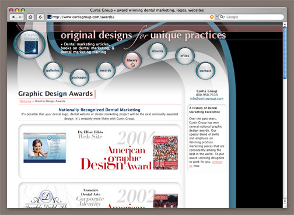
Task: Click the orange RSS icon in the address bar
Action: click(x=212, y=17)
